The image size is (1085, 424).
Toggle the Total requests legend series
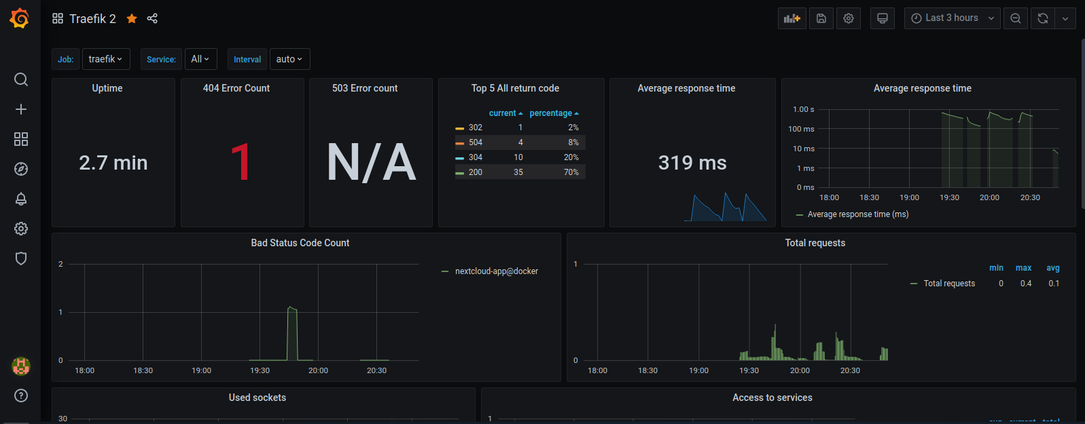tap(949, 284)
